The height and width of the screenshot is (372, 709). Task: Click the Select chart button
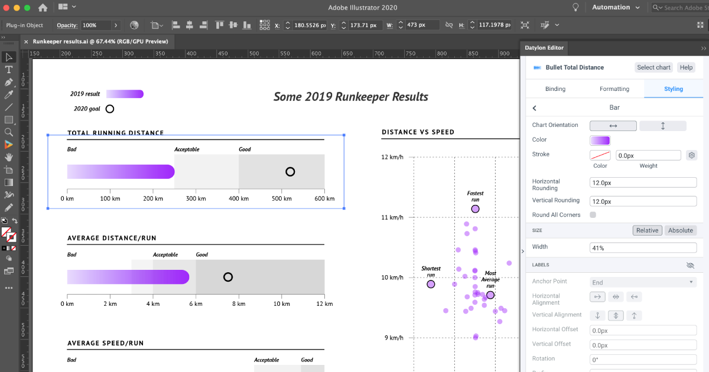[x=653, y=67]
